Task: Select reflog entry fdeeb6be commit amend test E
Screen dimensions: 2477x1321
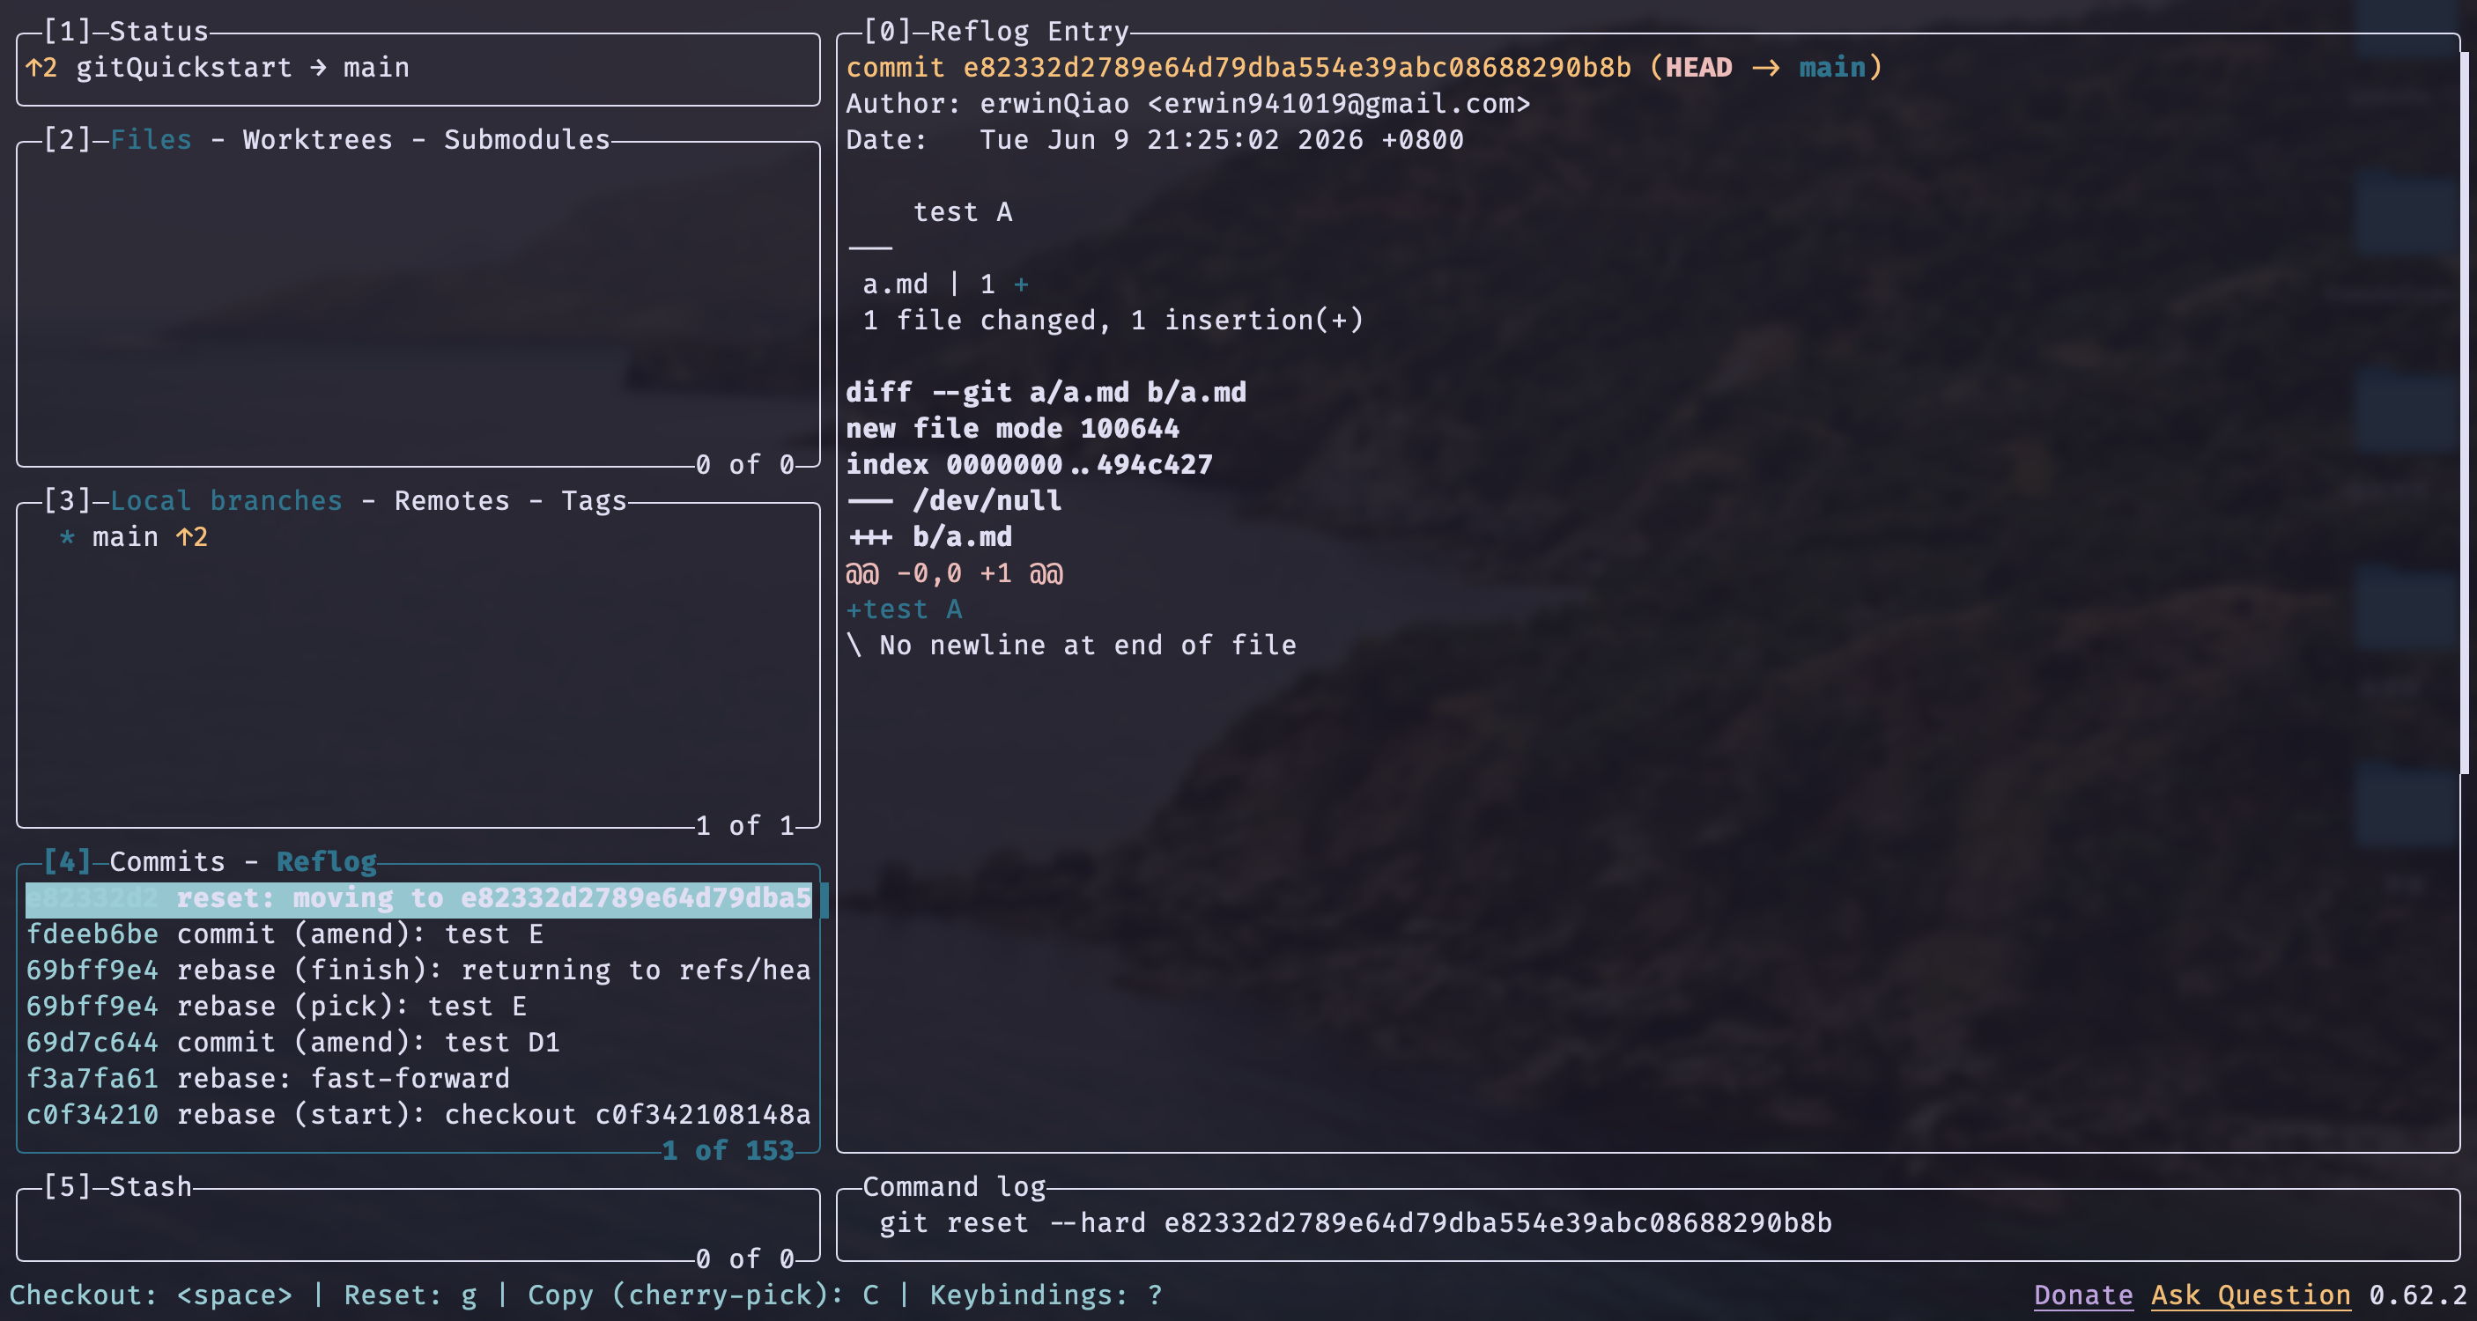Action: pos(418,934)
